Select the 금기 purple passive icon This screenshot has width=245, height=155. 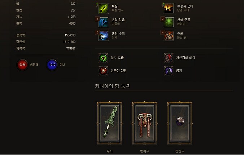click(x=169, y=71)
